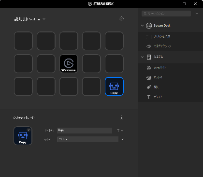
Task: Select the テキスト action label
Action: tap(158, 97)
